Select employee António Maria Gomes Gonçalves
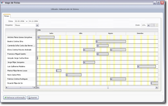This screenshot has height=106, width=168. pyautogui.click(x=20, y=37)
